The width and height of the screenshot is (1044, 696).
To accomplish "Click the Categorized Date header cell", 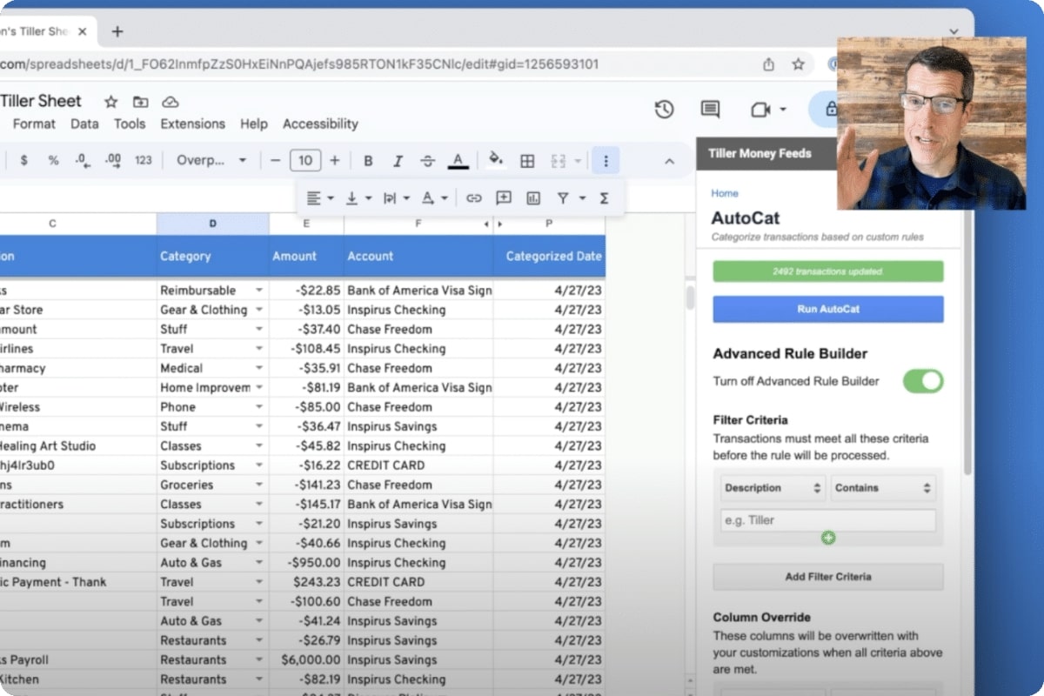I will point(550,257).
